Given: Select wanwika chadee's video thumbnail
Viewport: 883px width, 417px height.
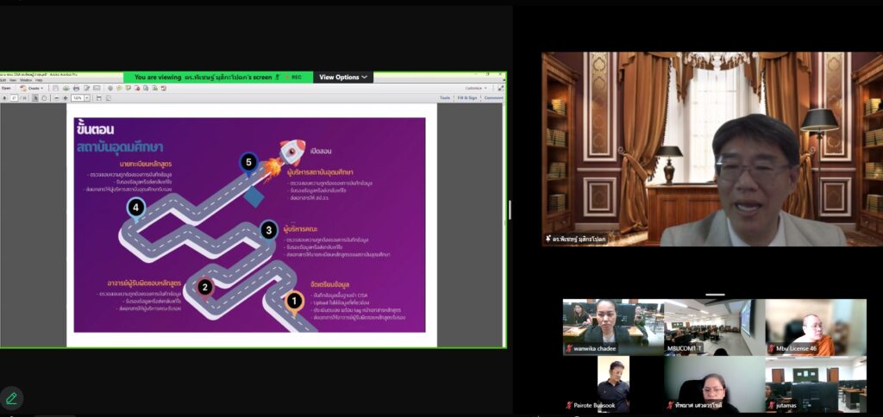Looking at the screenshot, I should (x=613, y=327).
